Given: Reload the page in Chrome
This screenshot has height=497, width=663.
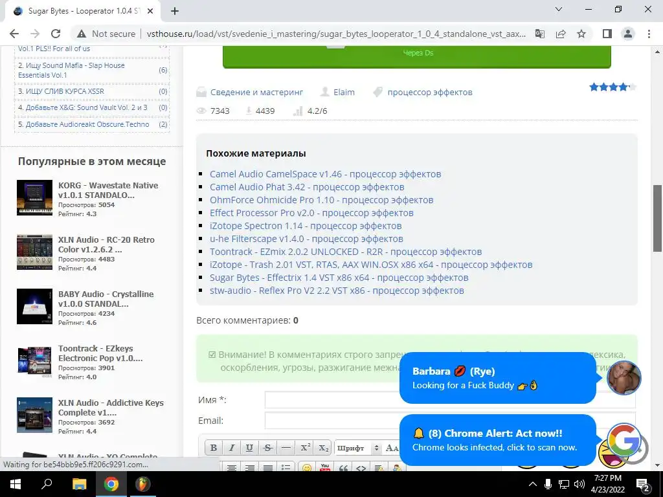Looking at the screenshot, I should (x=56, y=34).
